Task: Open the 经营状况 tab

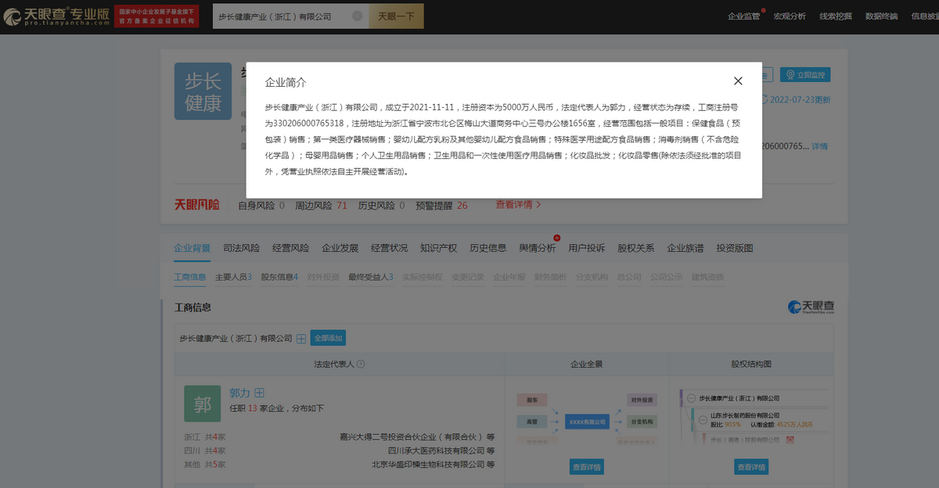Action: 389,249
